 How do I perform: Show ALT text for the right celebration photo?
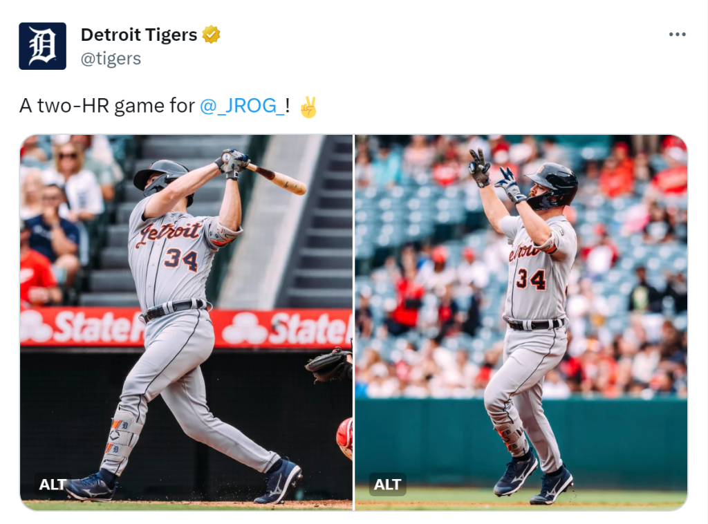[387, 485]
